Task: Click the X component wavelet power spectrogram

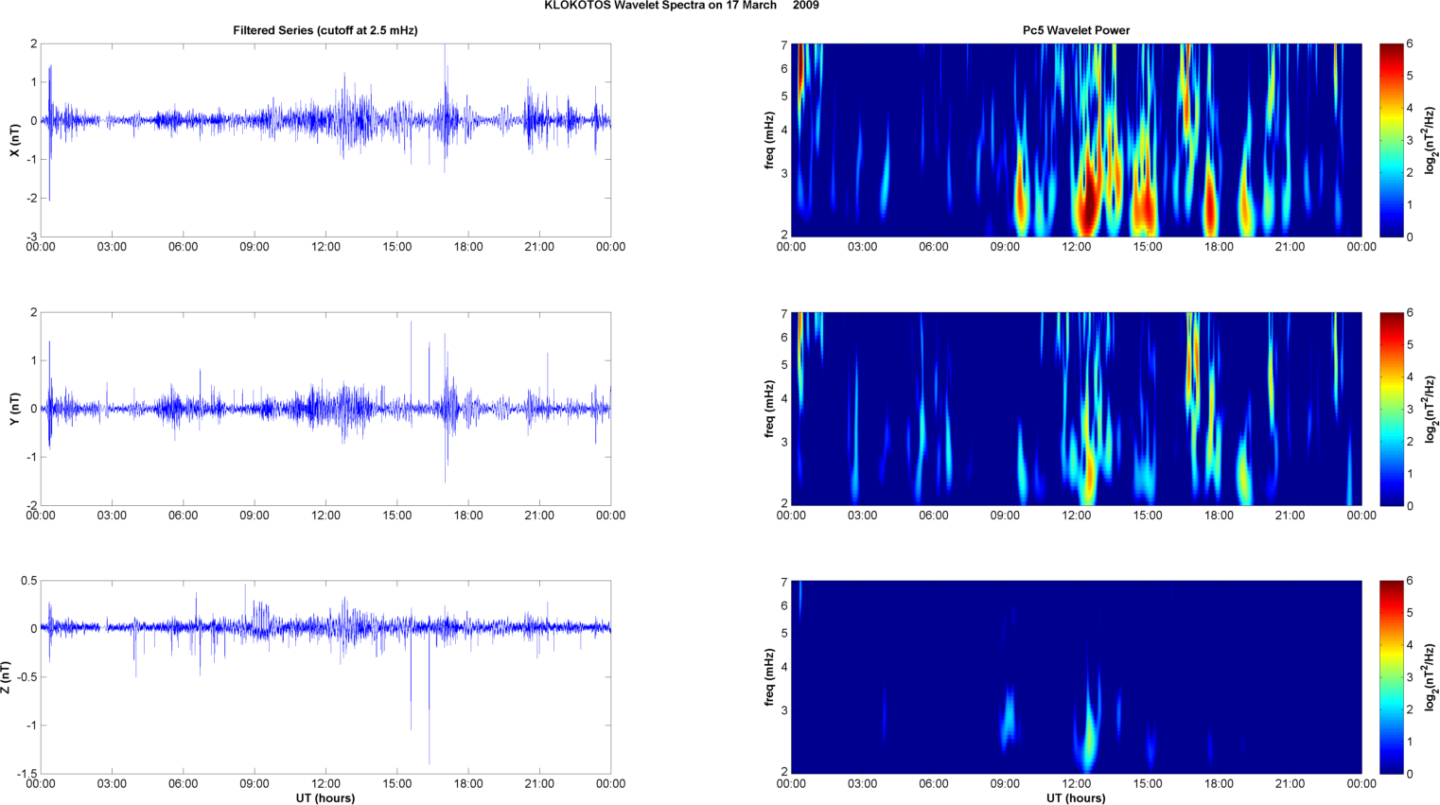Action: tap(1076, 140)
